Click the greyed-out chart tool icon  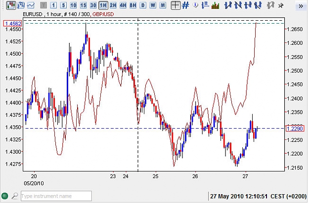point(270,5)
